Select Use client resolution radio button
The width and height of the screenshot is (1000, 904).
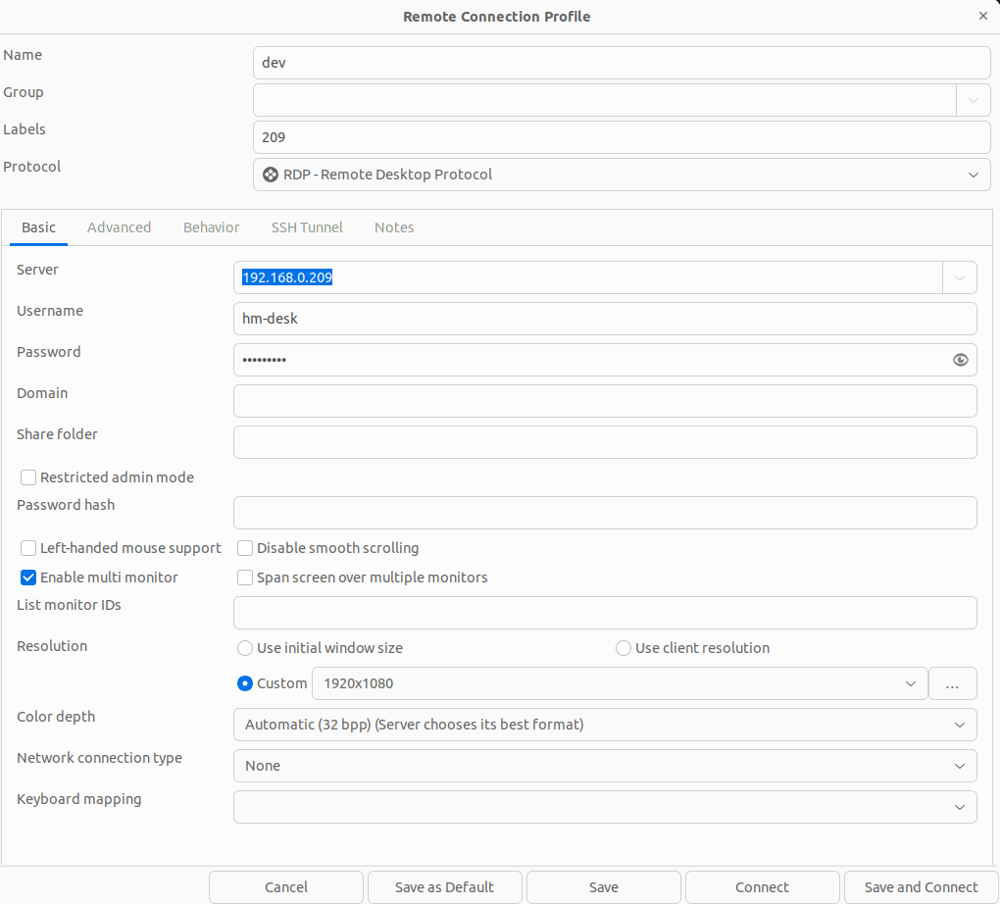pyautogui.click(x=623, y=648)
